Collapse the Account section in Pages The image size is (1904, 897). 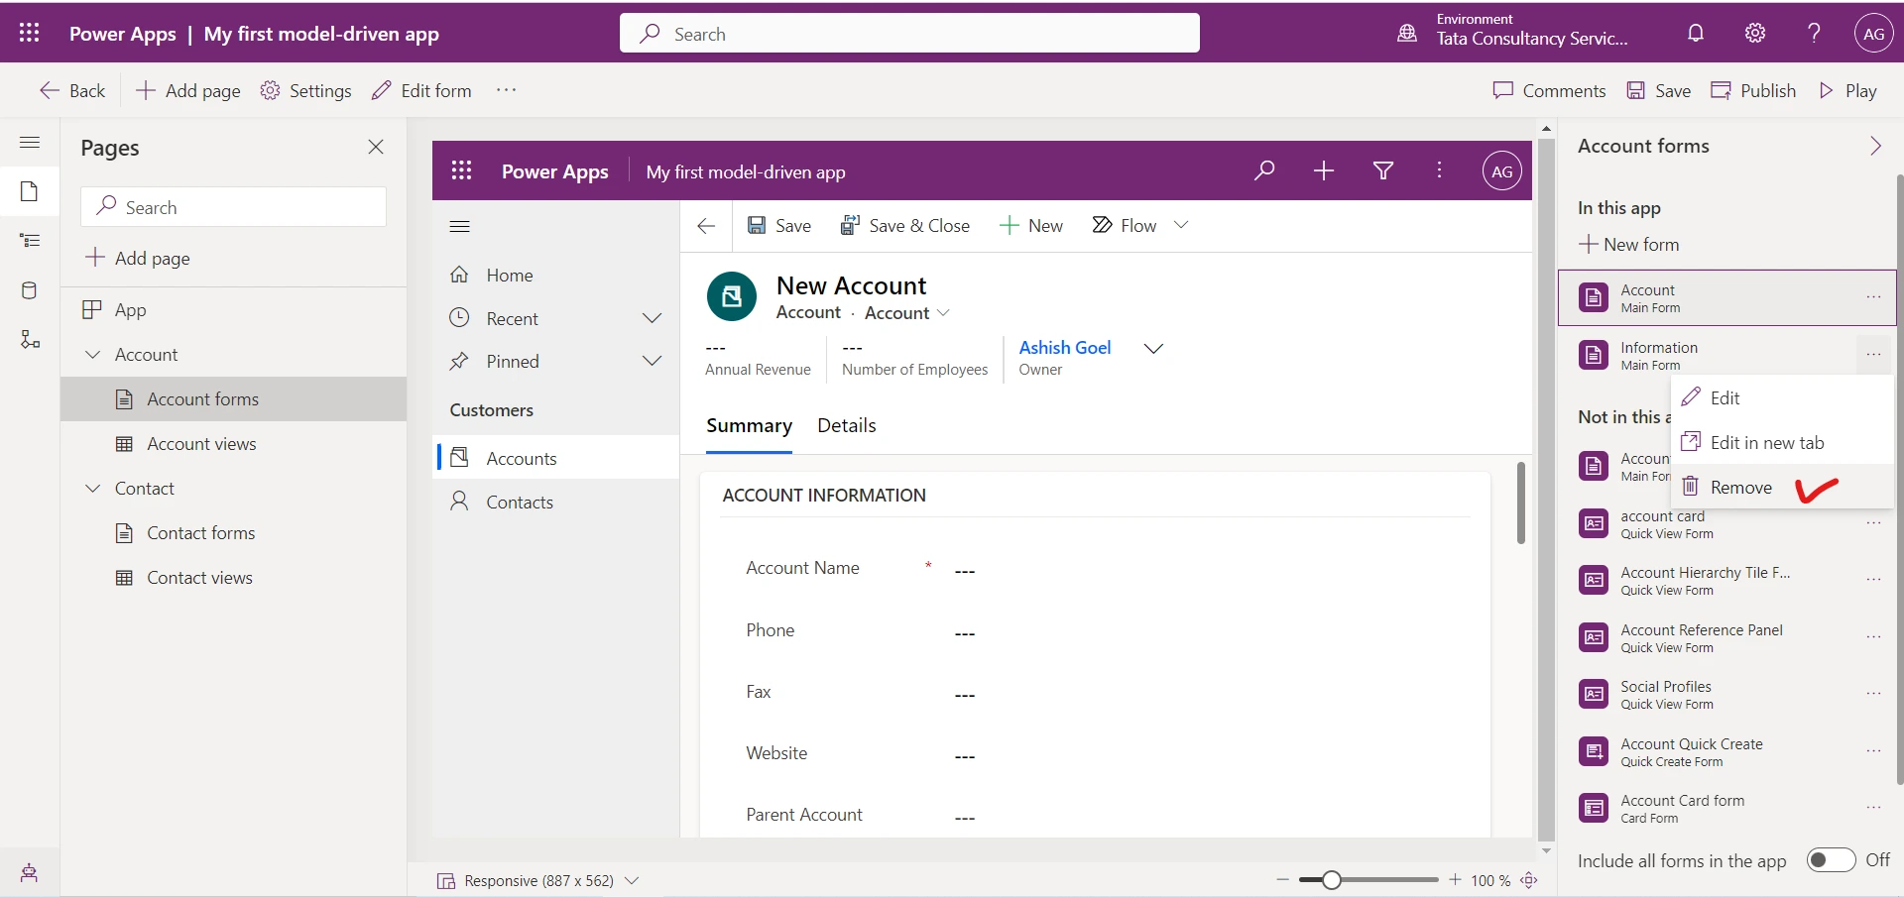click(92, 354)
